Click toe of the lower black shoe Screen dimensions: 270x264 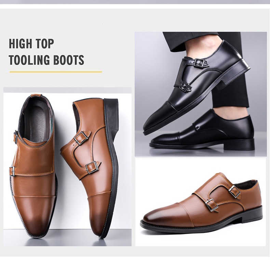click(165, 141)
